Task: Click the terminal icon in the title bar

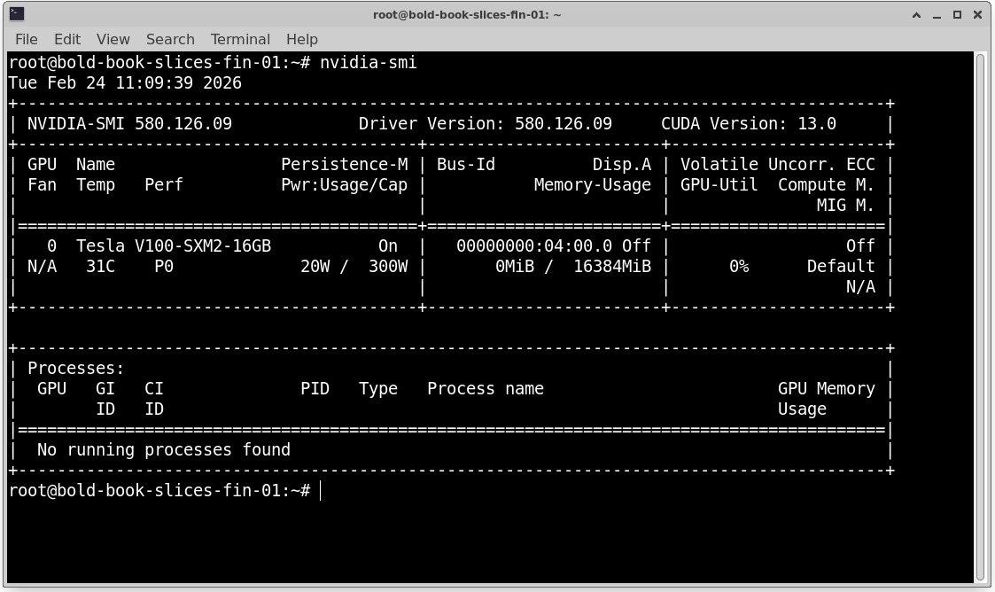Action: 16,14
